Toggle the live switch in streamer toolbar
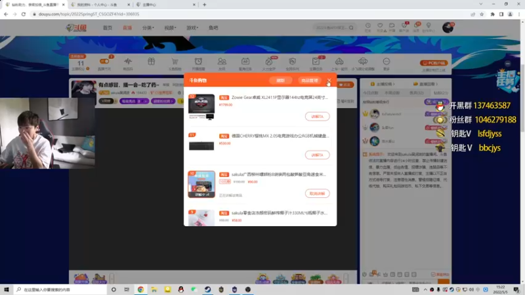This screenshot has height=295, width=525. click(x=104, y=62)
